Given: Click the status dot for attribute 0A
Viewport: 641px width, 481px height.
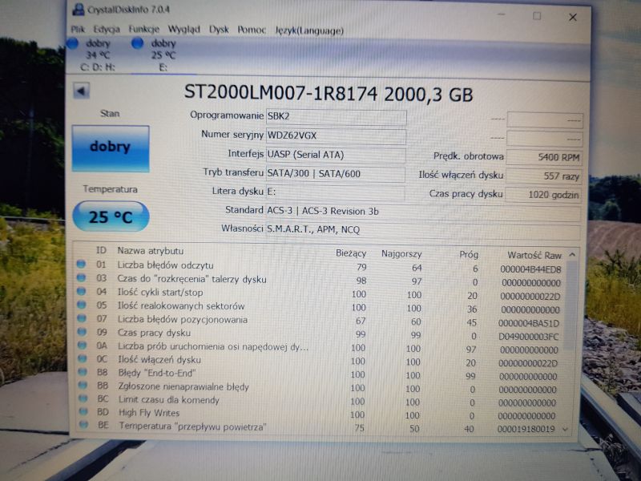Looking at the screenshot, I should [x=83, y=346].
